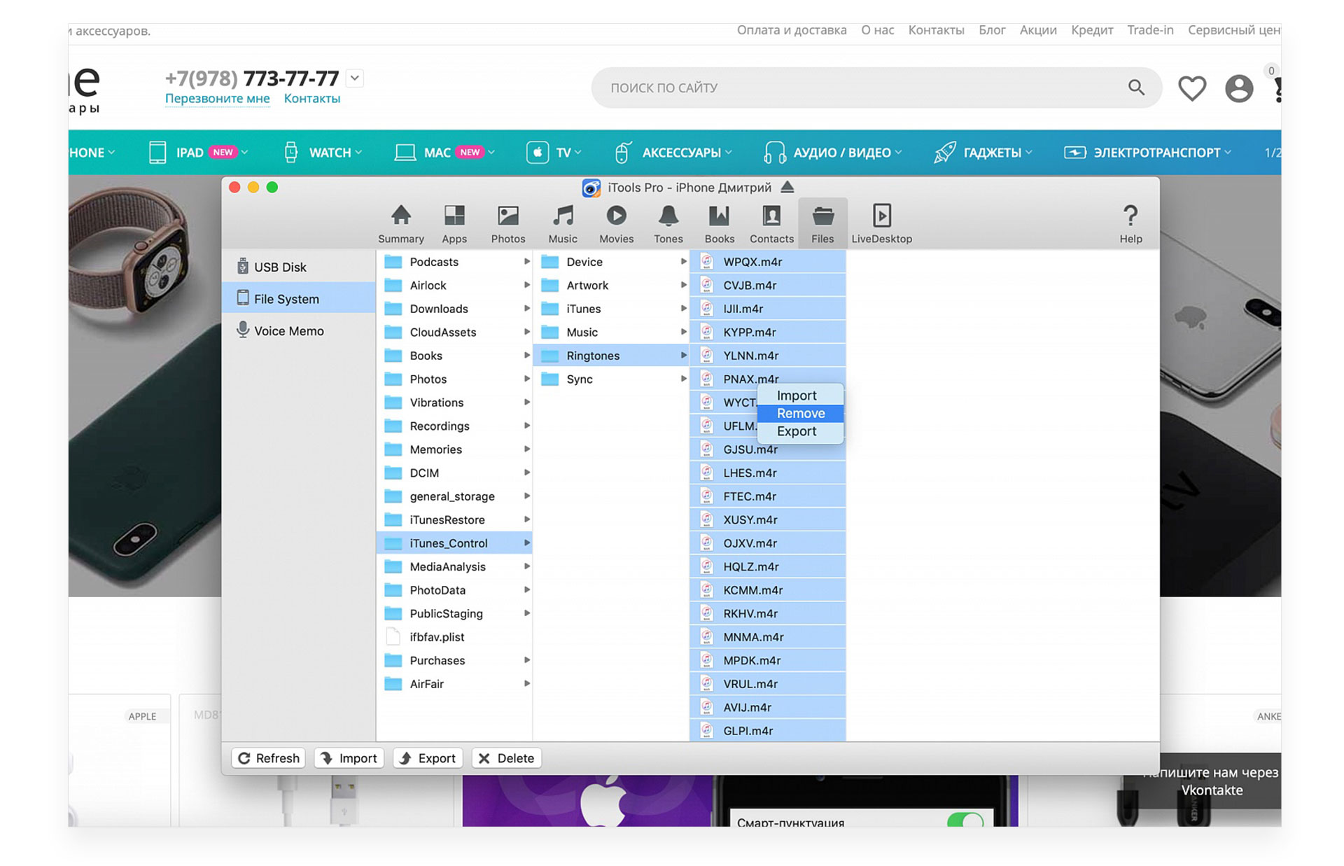Select the GLPI.m4r ringtone file

tap(767, 730)
